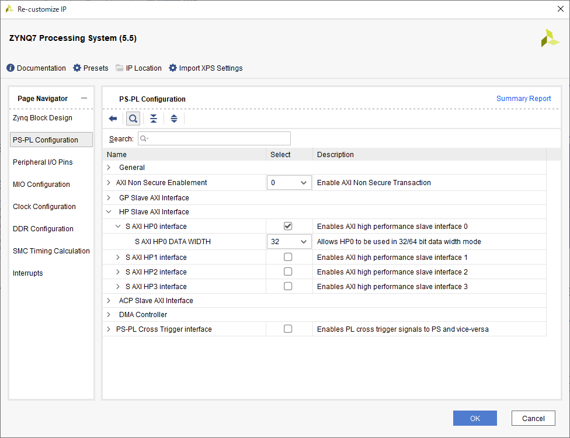The height and width of the screenshot is (438, 570).
Task: Expand S AXI HP3 interface row
Action: coord(118,286)
